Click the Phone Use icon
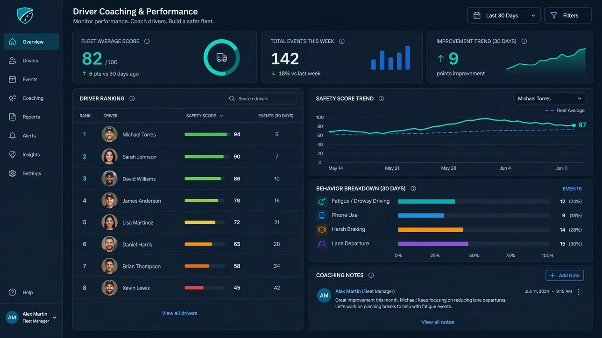602x338 pixels. (x=322, y=215)
